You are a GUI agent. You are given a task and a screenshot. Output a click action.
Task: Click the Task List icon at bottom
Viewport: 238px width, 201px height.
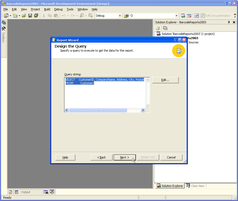(10, 192)
